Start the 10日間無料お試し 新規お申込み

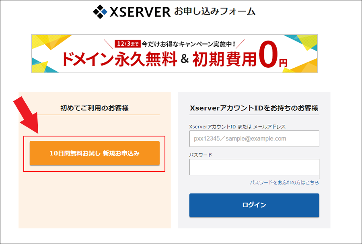[95, 153]
